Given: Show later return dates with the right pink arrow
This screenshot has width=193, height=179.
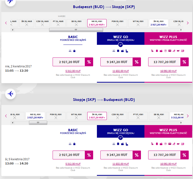Looking at the screenshot, I should [188, 116].
